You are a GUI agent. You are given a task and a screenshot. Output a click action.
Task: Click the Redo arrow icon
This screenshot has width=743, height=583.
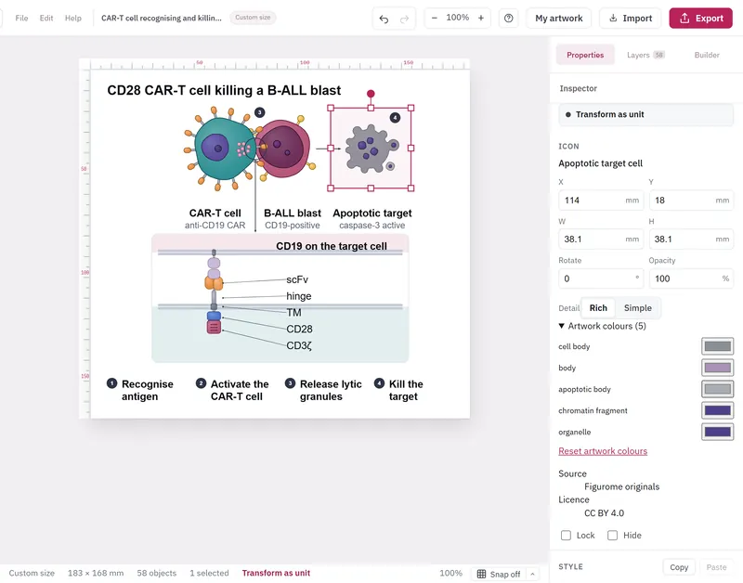404,19
